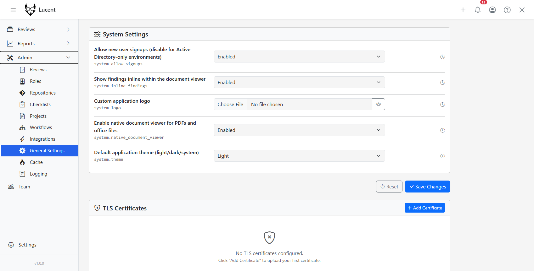Click the Workflows diagram icon
Image resolution: width=534 pixels, height=271 pixels.
pos(22,127)
